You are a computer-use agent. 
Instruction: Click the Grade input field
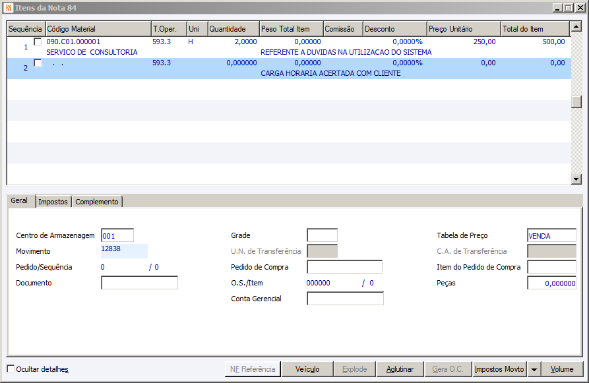click(x=323, y=235)
